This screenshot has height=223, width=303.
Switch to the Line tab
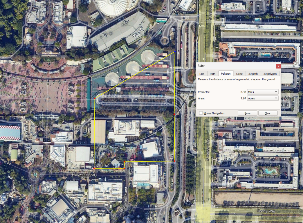coord(202,74)
